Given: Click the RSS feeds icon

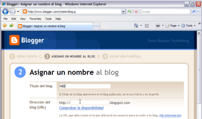Looking at the screenshot, I should (x=147, y=26).
